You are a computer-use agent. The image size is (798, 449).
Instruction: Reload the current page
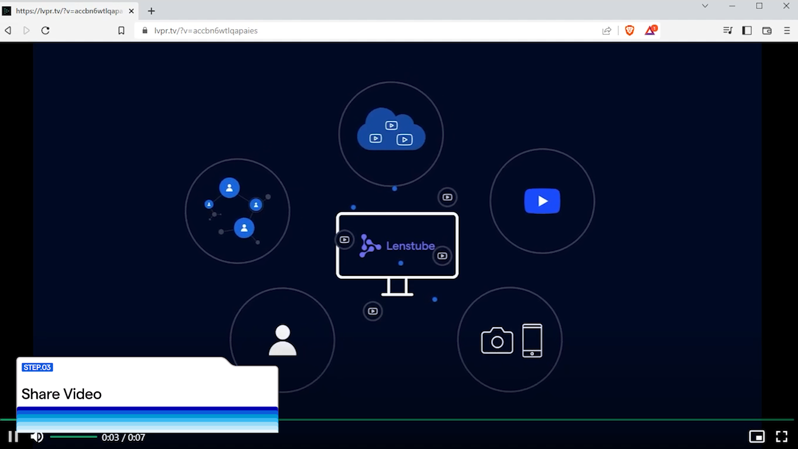(x=45, y=31)
